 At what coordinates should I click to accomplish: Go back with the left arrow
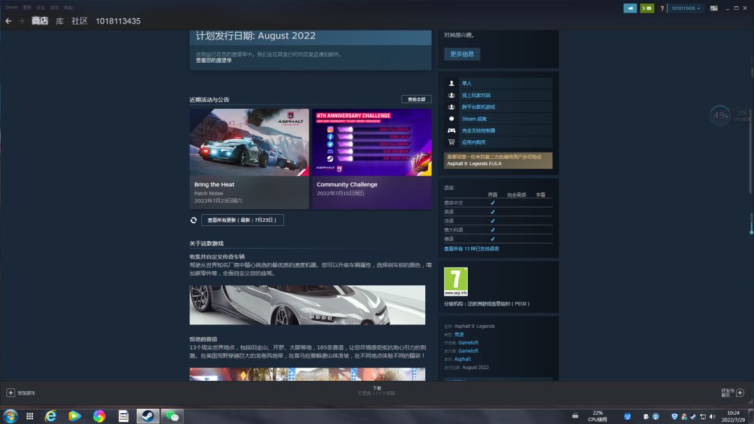click(8, 21)
